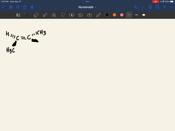Select the Text box tool
This screenshot has height=131, width=175.
point(89,15)
